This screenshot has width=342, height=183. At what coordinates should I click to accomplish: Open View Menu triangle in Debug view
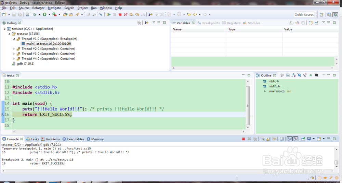point(154,22)
